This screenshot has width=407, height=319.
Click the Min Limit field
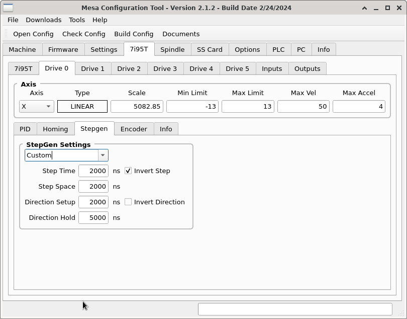click(192, 106)
